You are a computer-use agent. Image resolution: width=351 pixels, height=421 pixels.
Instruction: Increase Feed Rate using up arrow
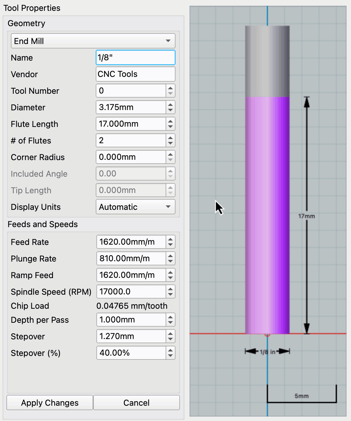[170, 239]
